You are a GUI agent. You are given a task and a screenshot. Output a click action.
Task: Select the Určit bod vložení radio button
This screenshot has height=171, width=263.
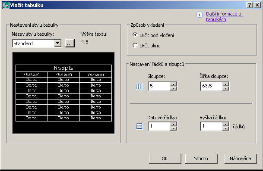[x=135, y=35]
